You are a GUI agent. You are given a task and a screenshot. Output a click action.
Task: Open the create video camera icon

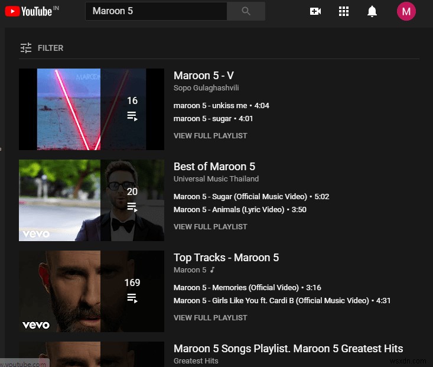315,11
